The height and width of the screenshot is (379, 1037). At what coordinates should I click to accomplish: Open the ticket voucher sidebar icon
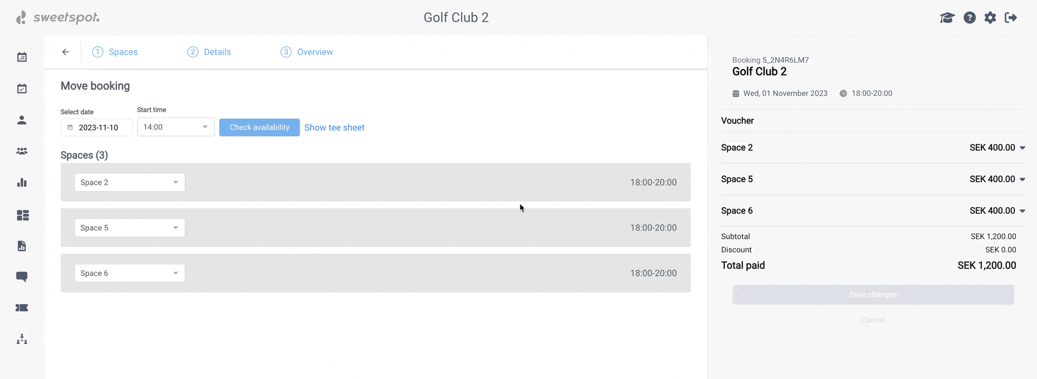click(x=22, y=308)
